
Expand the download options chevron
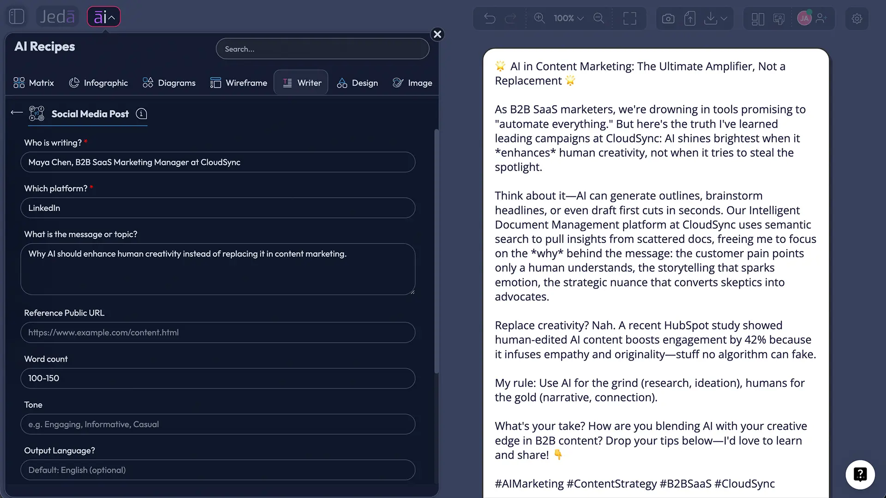(724, 18)
